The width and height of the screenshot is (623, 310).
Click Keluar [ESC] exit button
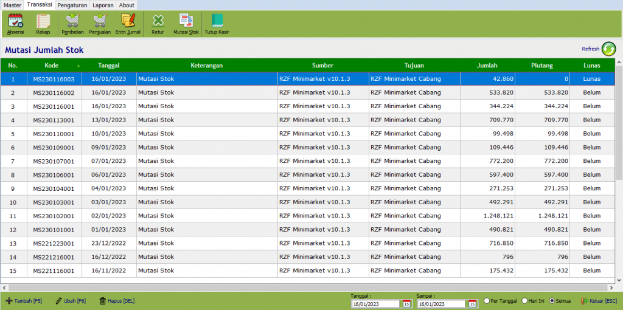pos(599,301)
